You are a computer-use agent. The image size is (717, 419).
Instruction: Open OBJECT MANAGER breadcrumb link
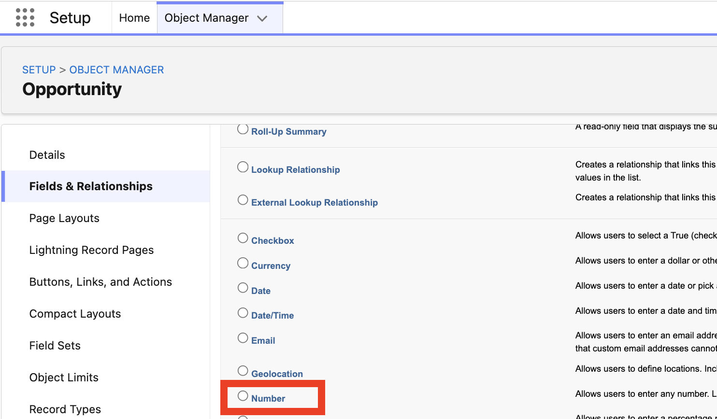(116, 70)
